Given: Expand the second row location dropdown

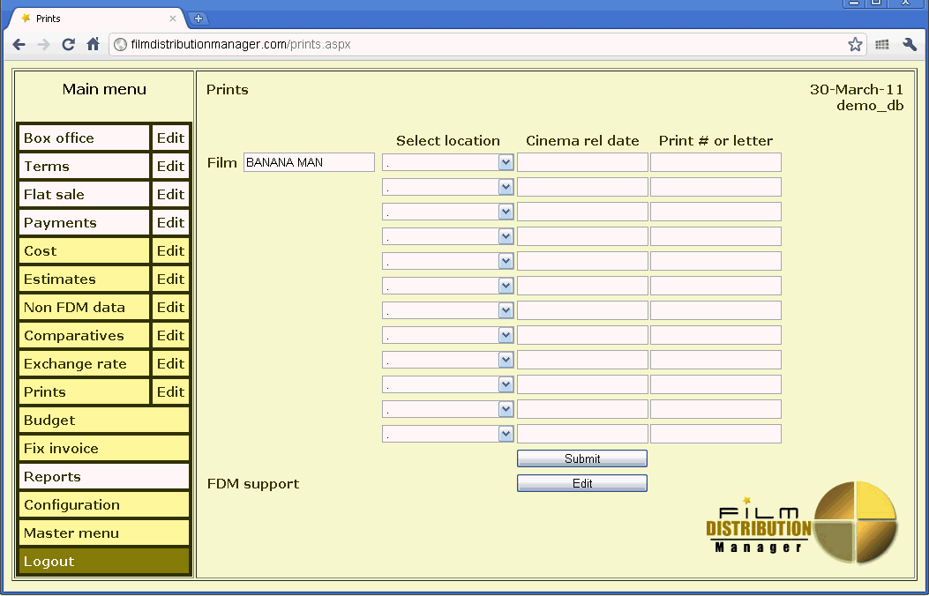Looking at the screenshot, I should pos(447,187).
